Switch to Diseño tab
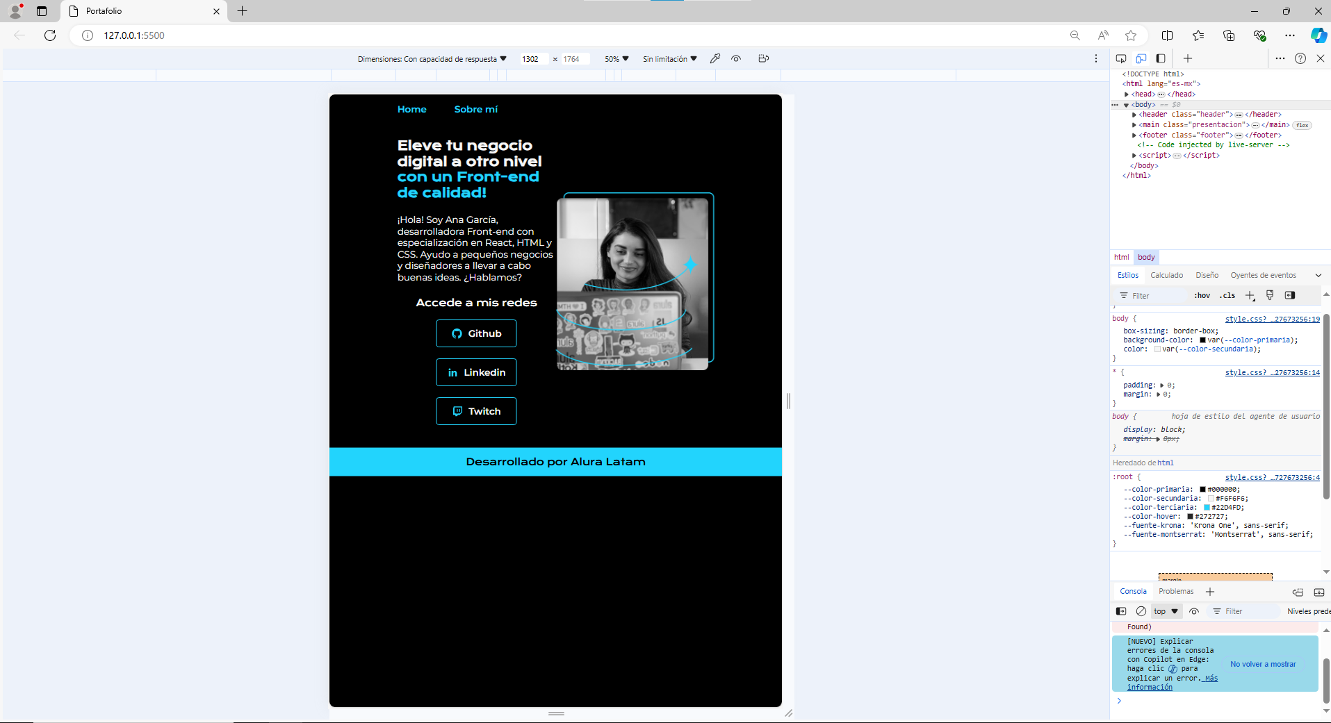The image size is (1331, 723). click(x=1207, y=275)
